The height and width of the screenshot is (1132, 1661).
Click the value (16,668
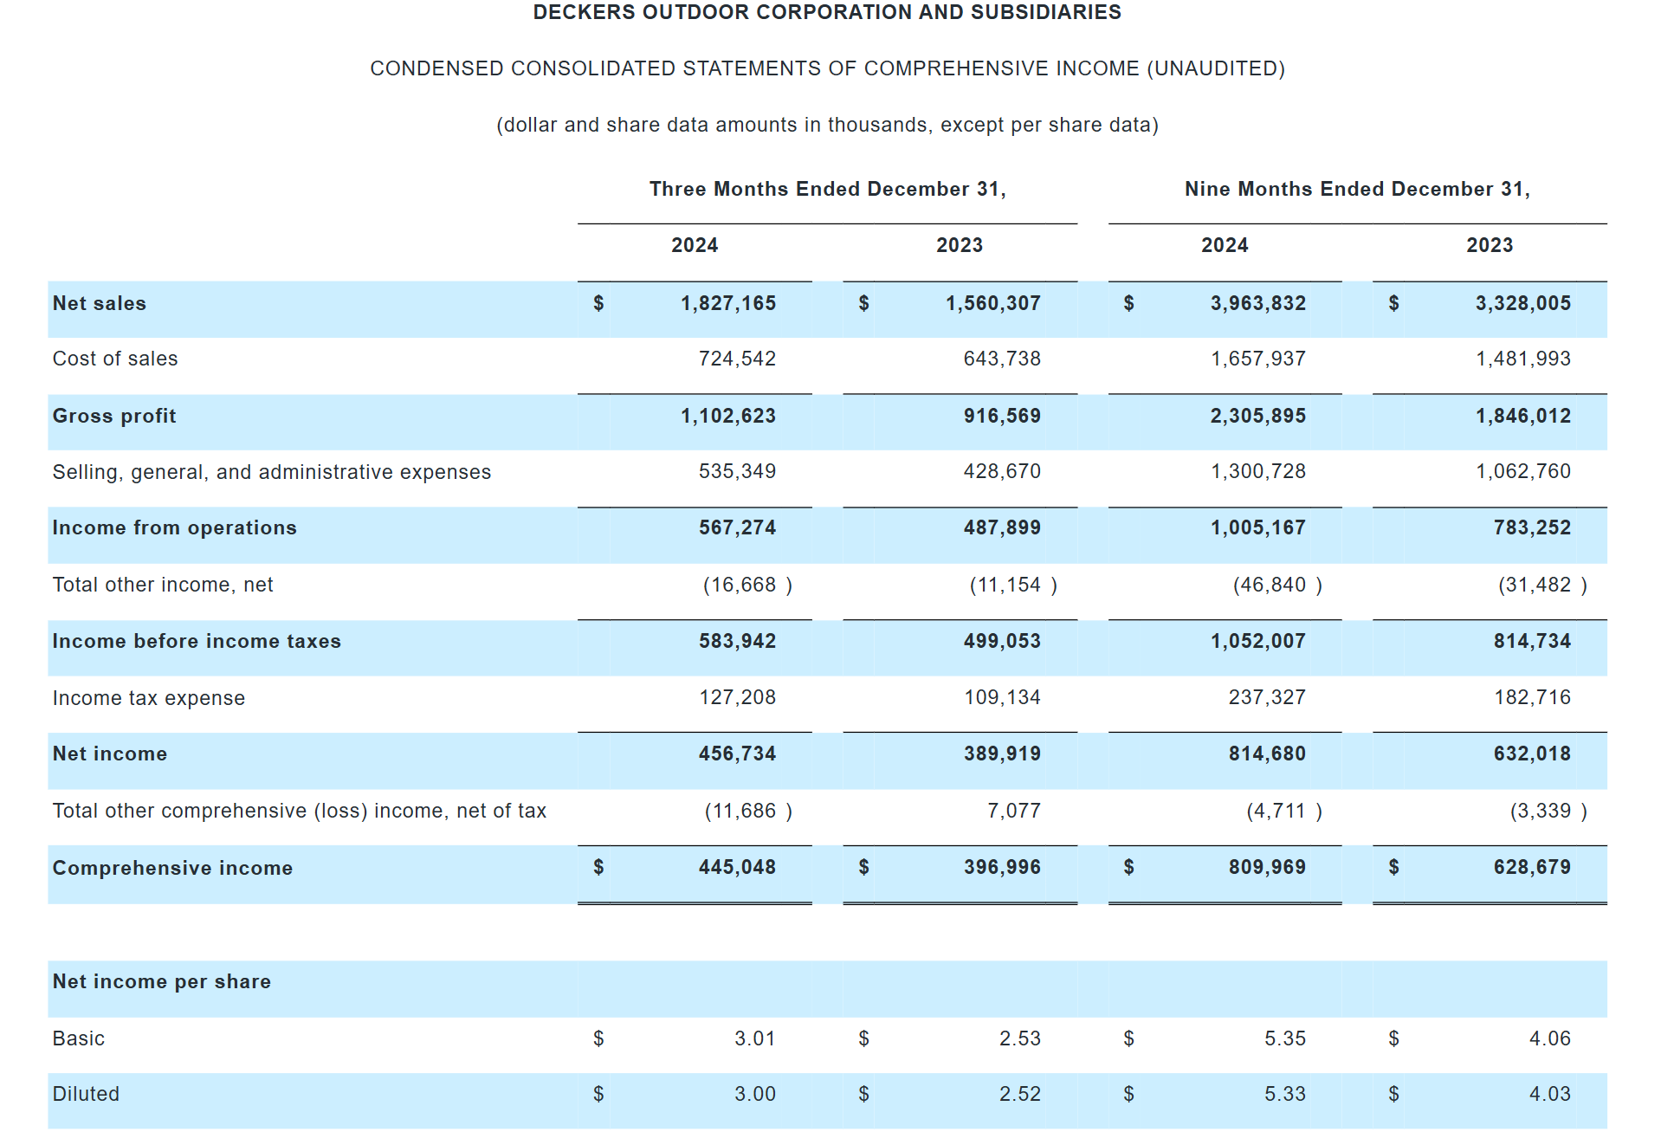tap(740, 585)
